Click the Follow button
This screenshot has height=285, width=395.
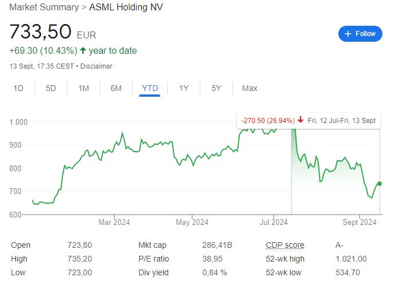pyautogui.click(x=360, y=34)
